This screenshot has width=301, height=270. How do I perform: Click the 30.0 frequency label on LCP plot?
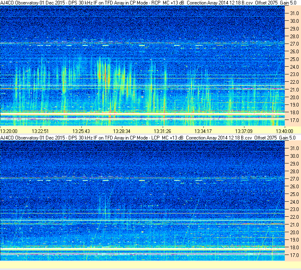pos(294,156)
